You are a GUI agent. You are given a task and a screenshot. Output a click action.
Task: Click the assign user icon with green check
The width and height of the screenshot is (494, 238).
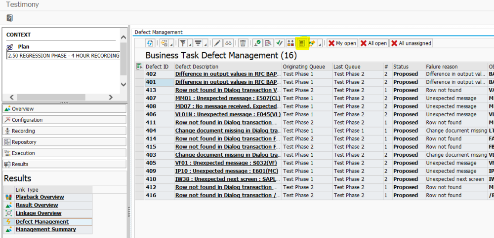(257, 43)
